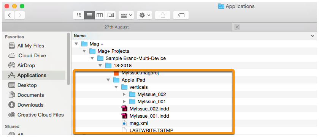Select the 'MyIssue_002.indd' file name
This screenshot has width=319, height=137.
click(x=149, y=109)
